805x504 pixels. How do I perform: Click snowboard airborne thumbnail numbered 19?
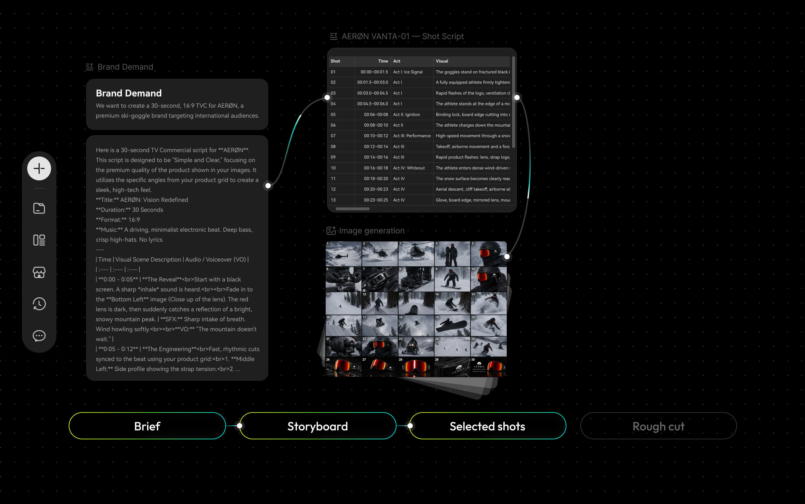[452, 325]
